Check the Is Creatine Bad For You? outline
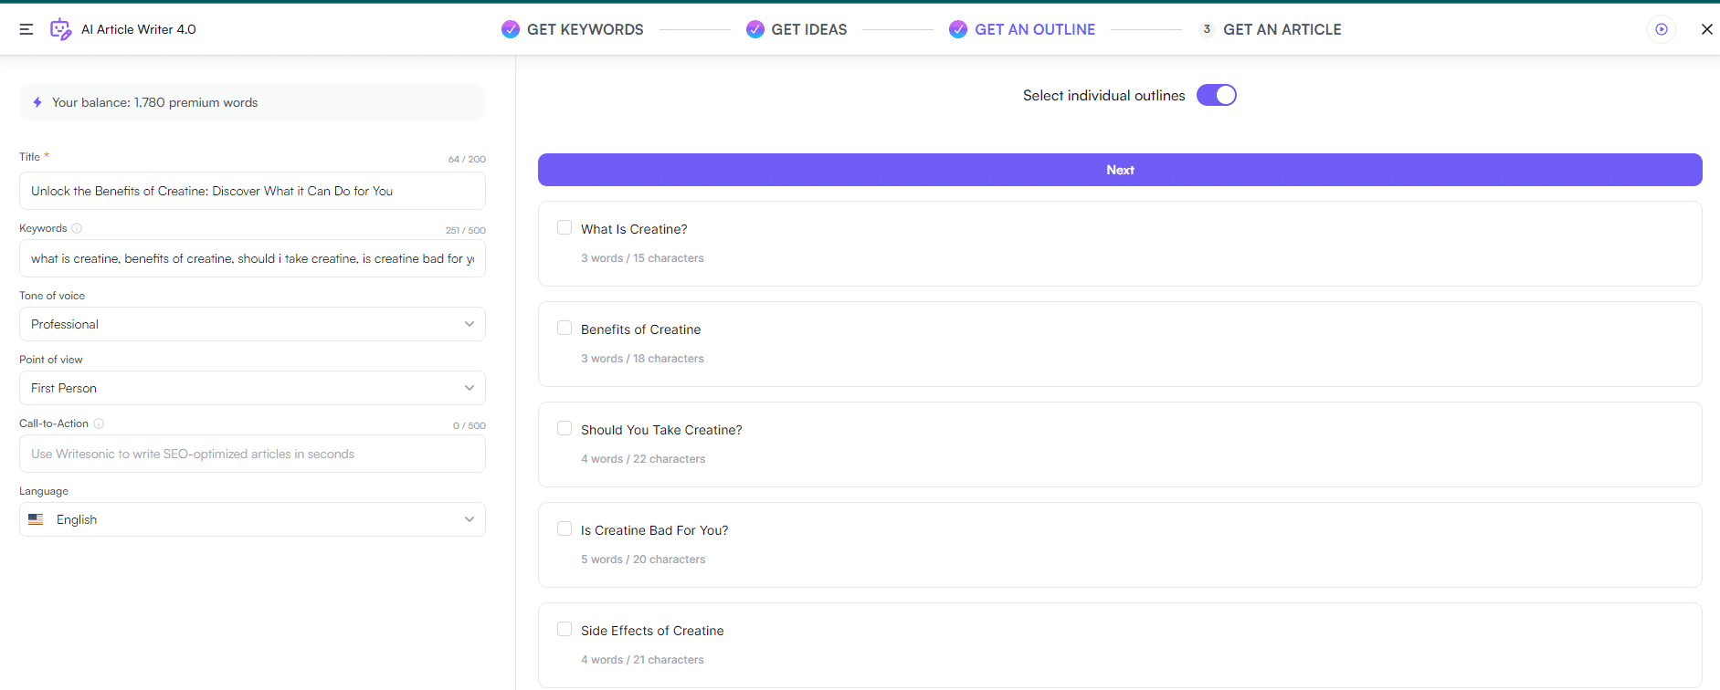1720x690 pixels. 565,528
